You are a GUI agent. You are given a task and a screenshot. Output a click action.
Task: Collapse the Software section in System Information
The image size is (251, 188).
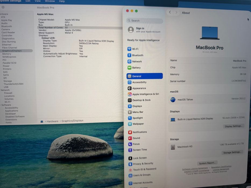[x=1, y=105]
